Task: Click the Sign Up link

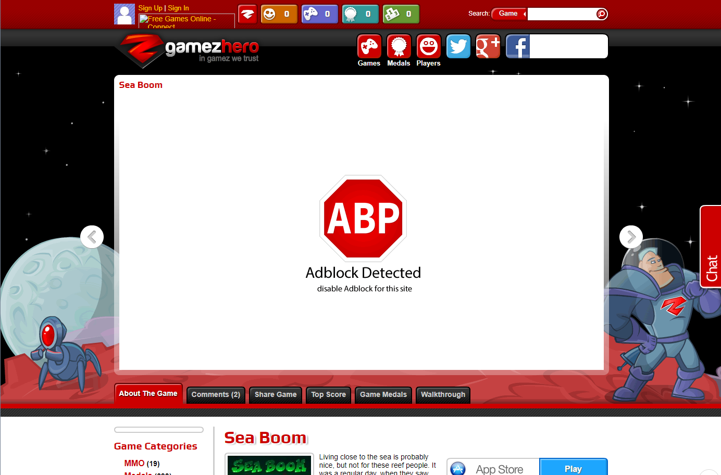Action: tap(150, 8)
